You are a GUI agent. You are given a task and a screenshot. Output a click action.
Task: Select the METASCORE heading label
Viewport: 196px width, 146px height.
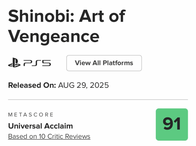(x=31, y=115)
